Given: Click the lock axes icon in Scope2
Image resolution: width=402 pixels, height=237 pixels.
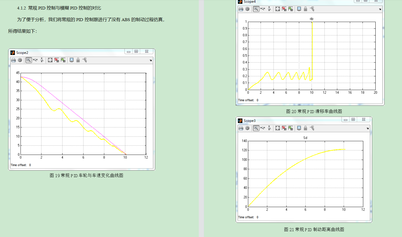Looking at the screenshot, I should (x=78, y=60).
